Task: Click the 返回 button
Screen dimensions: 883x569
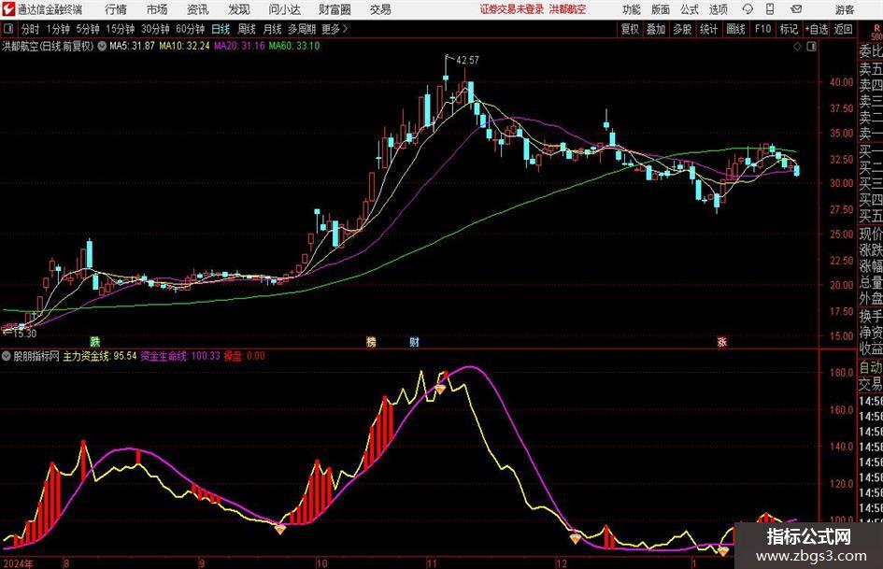Action: click(x=843, y=29)
